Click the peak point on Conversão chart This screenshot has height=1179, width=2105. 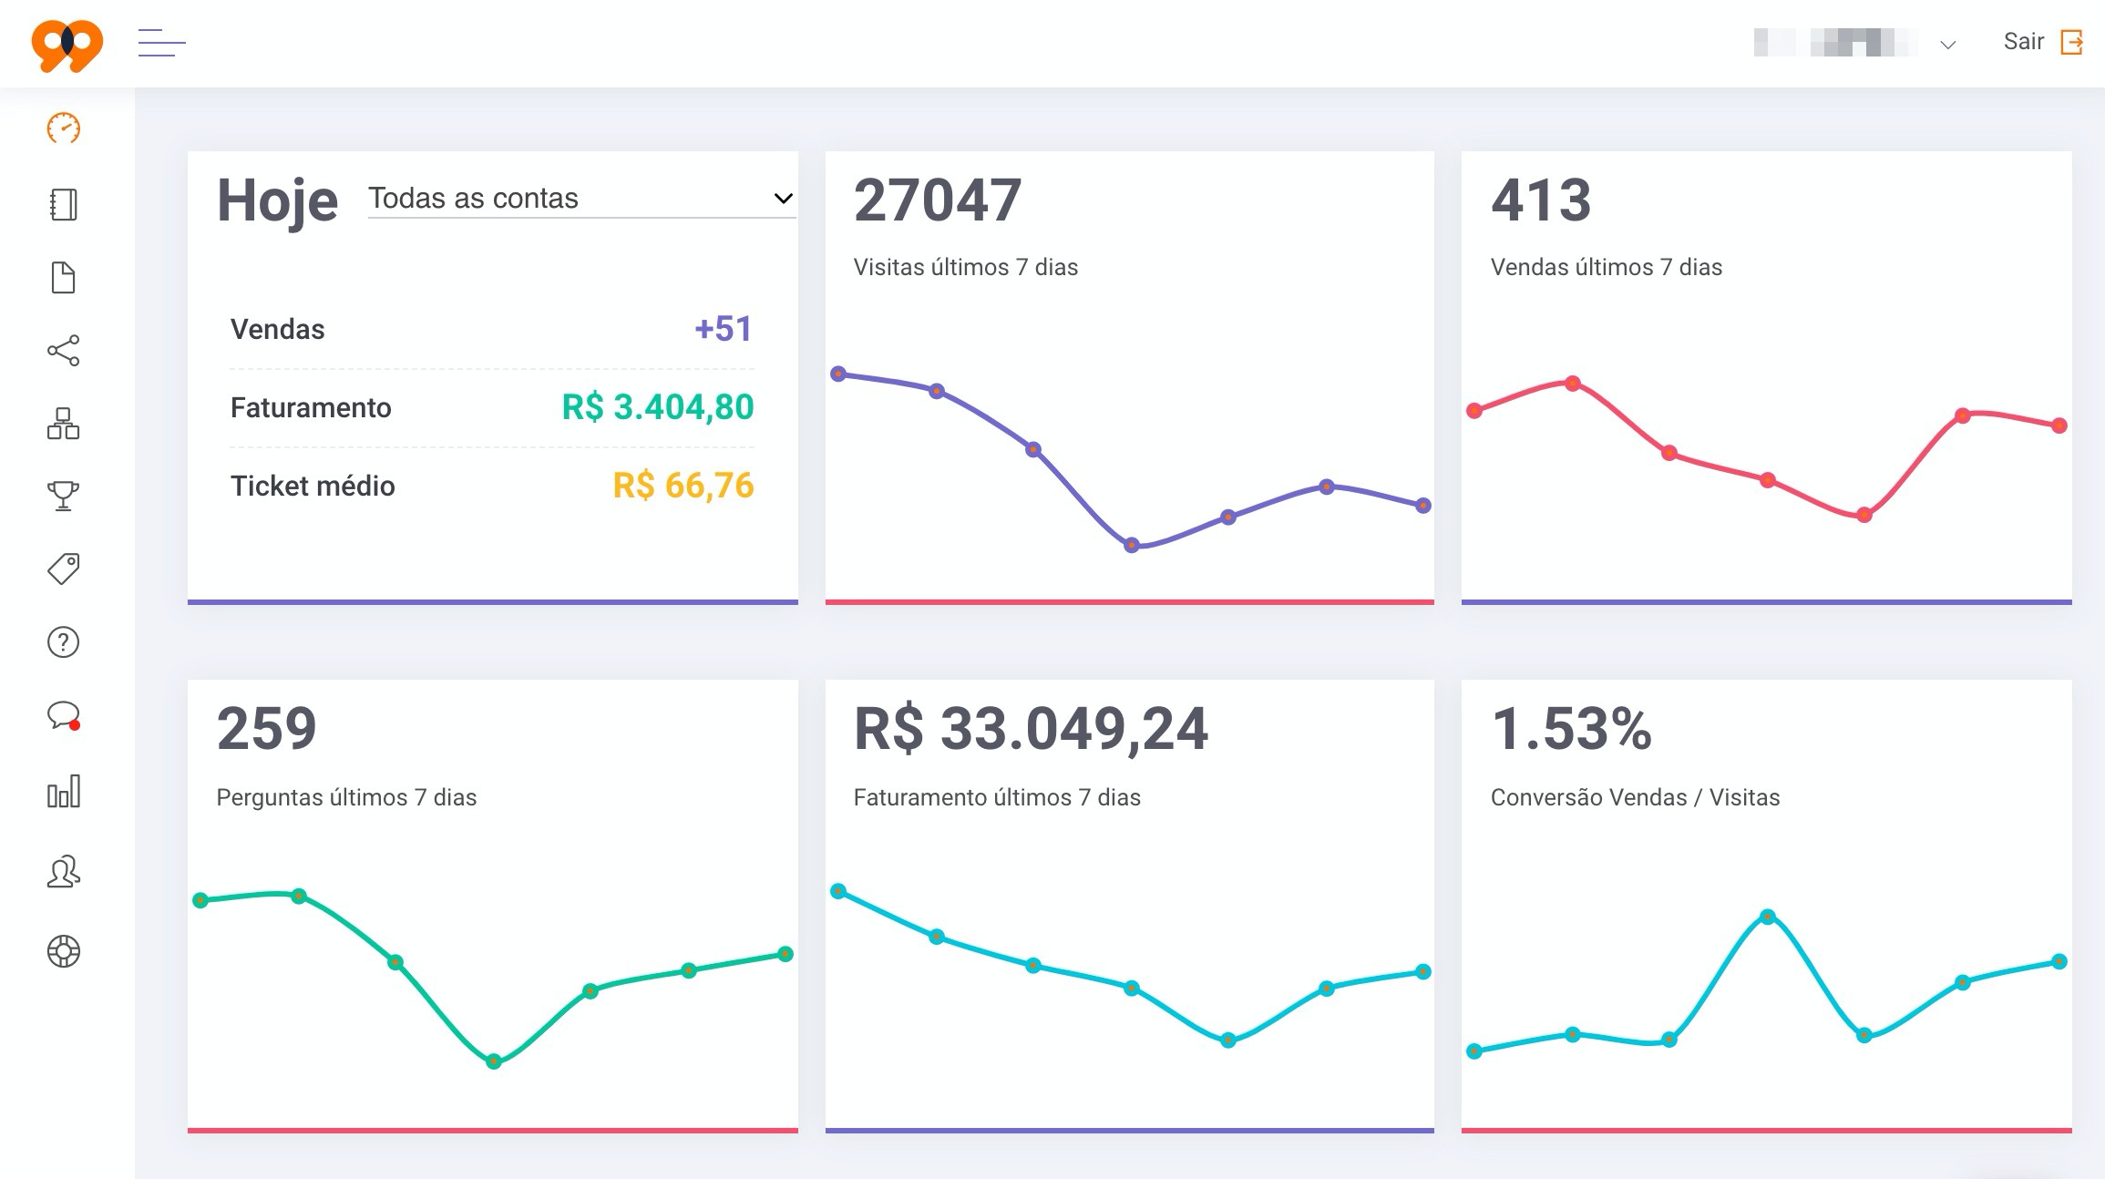point(1768,917)
